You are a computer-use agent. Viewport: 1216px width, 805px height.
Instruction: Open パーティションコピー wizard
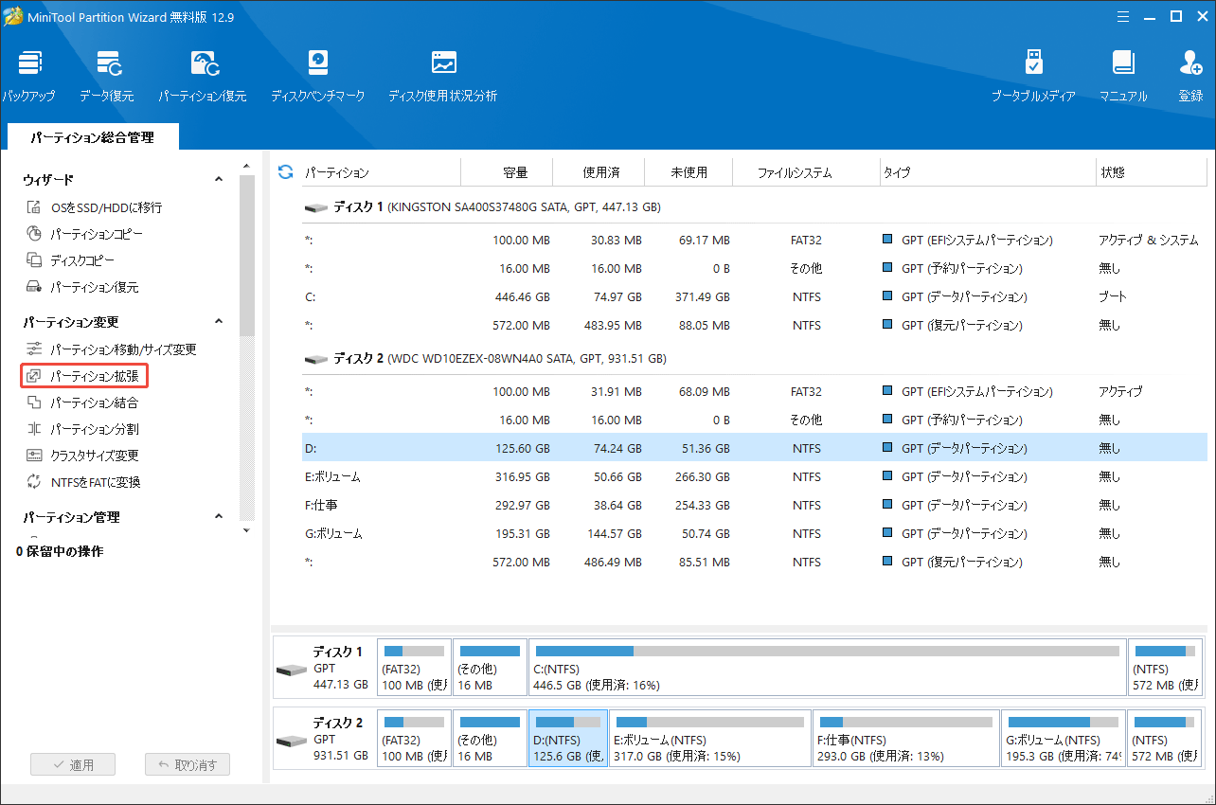(85, 234)
